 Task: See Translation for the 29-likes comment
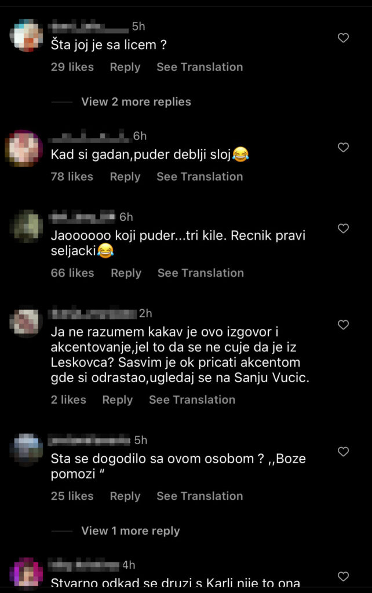pos(200,67)
